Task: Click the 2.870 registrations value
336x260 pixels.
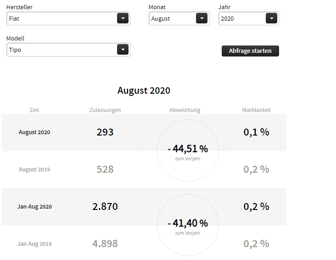Action: click(x=105, y=207)
